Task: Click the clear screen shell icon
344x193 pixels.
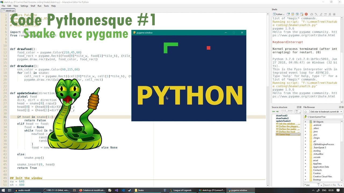Action: tap(293, 14)
